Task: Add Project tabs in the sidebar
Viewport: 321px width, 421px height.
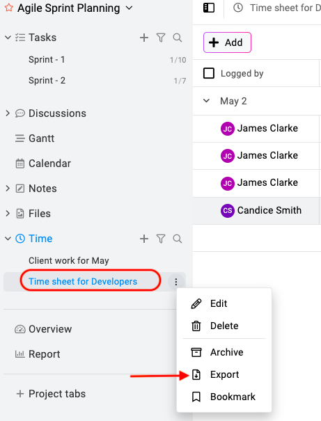Action: point(51,394)
